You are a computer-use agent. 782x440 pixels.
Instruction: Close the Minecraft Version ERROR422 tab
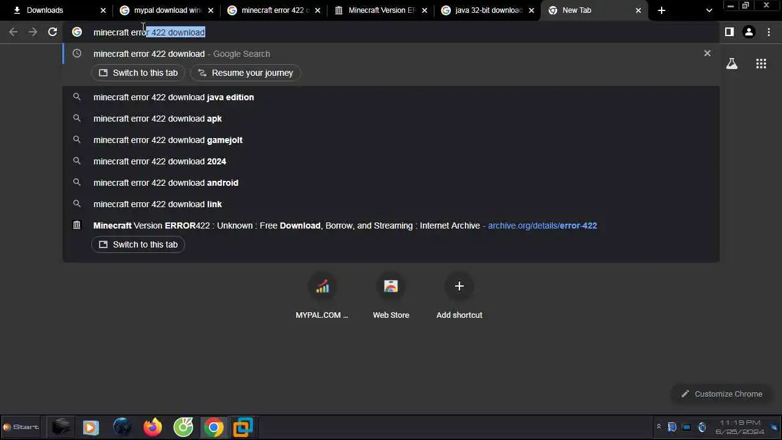point(425,10)
